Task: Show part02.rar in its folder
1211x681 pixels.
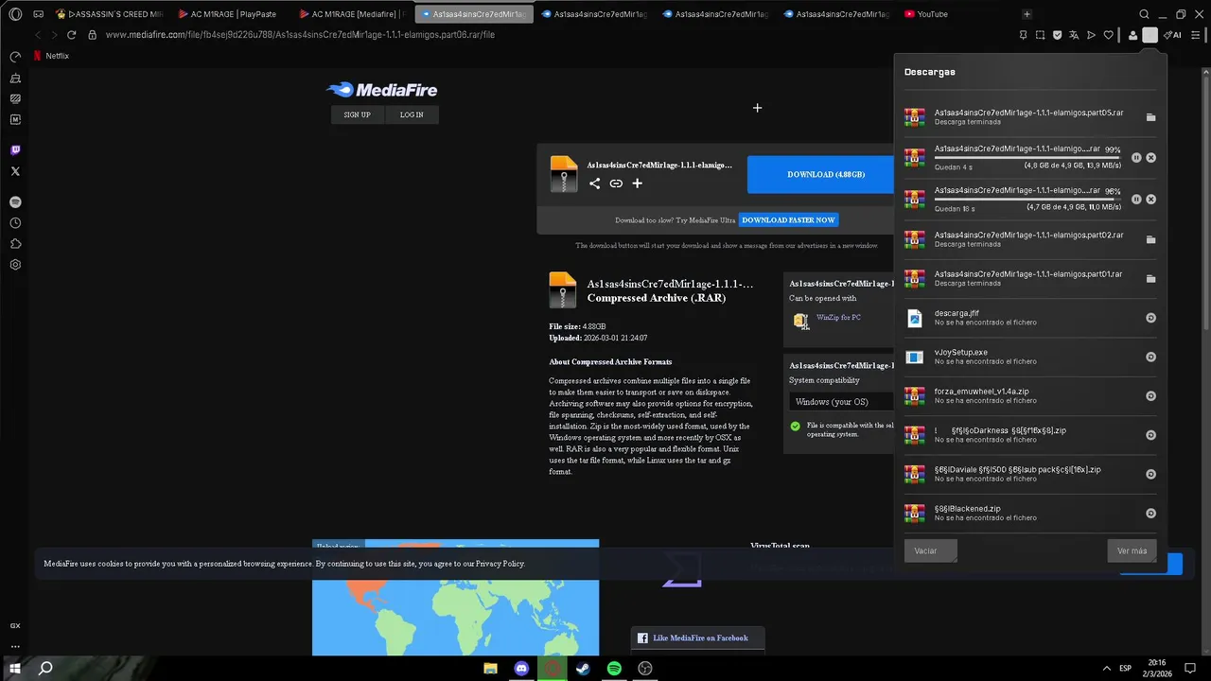Action: click(1150, 239)
